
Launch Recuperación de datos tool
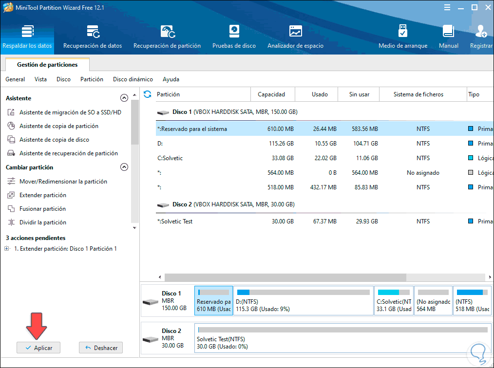pos(93,37)
